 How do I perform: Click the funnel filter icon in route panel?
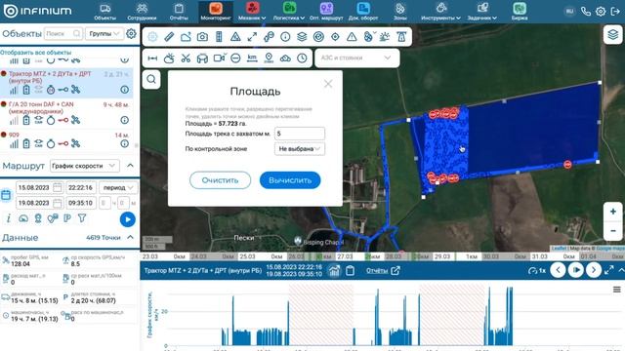82,218
